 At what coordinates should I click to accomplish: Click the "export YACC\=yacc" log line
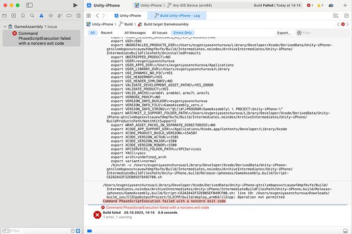coord(128,153)
